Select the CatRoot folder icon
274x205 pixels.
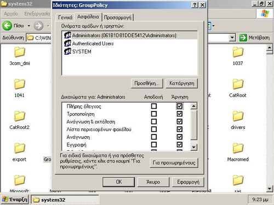pos(238,84)
